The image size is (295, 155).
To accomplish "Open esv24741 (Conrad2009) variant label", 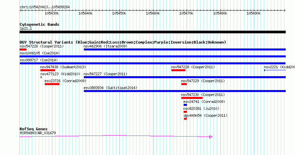I will click(x=204, y=102).
